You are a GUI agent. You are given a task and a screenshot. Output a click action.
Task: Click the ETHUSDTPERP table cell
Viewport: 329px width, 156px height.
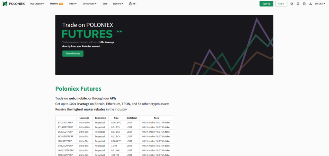(66, 127)
